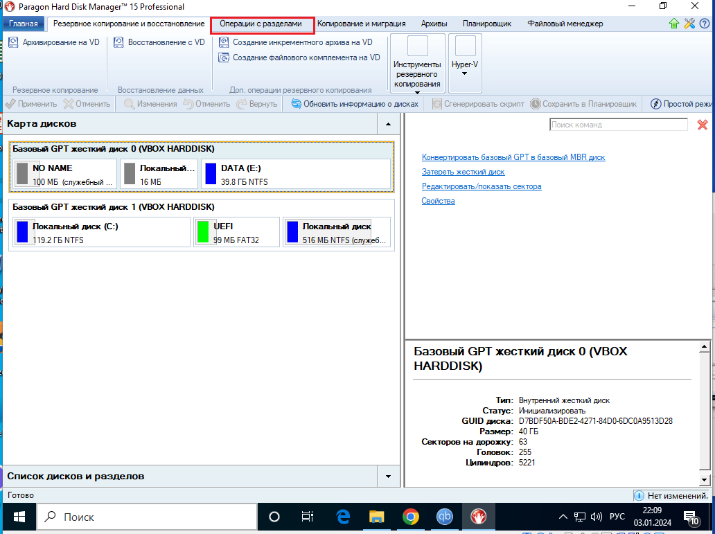Select the NO NAME 100 МБ partition
This screenshot has height=534, width=715.
[64, 174]
